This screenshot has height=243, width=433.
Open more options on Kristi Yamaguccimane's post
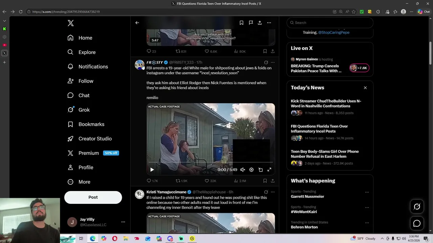[273, 192]
